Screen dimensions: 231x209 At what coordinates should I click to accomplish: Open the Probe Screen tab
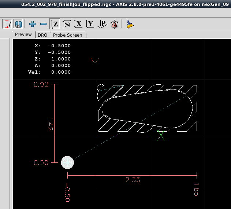68,35
